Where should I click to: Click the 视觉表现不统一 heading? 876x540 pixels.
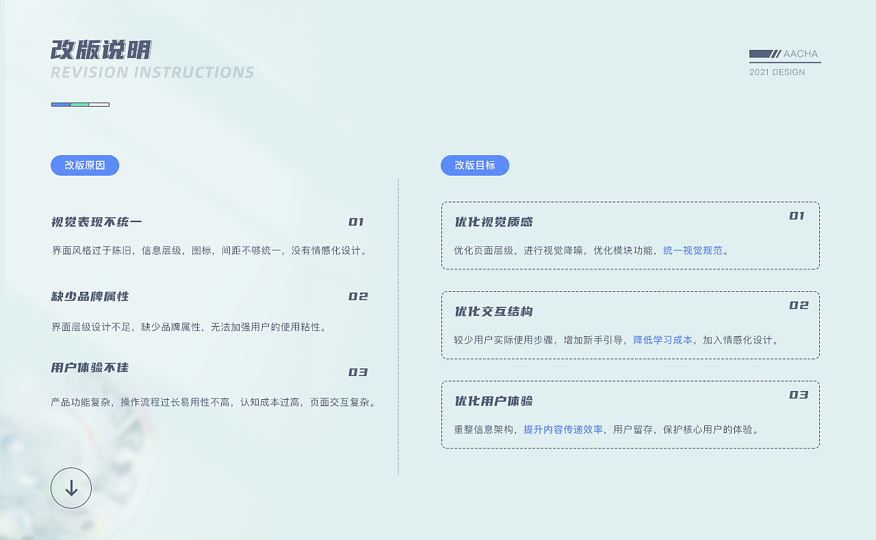tap(96, 222)
